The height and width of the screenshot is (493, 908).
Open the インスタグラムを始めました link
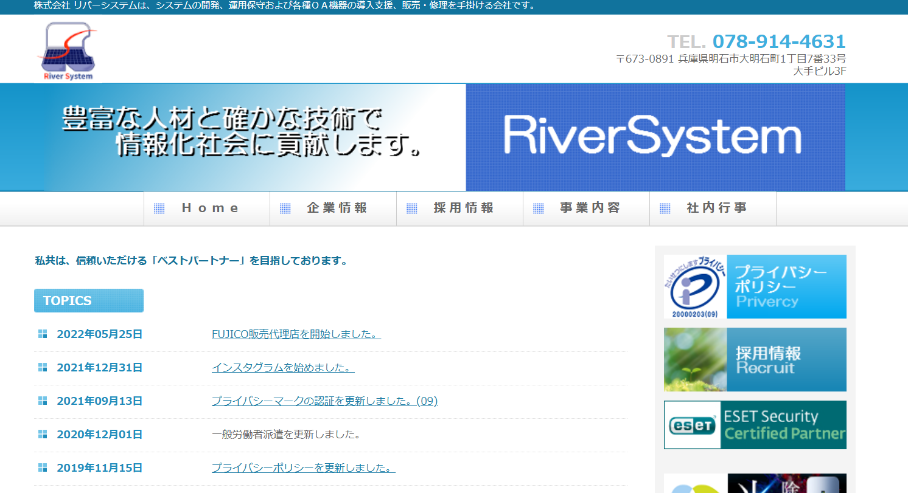283,367
